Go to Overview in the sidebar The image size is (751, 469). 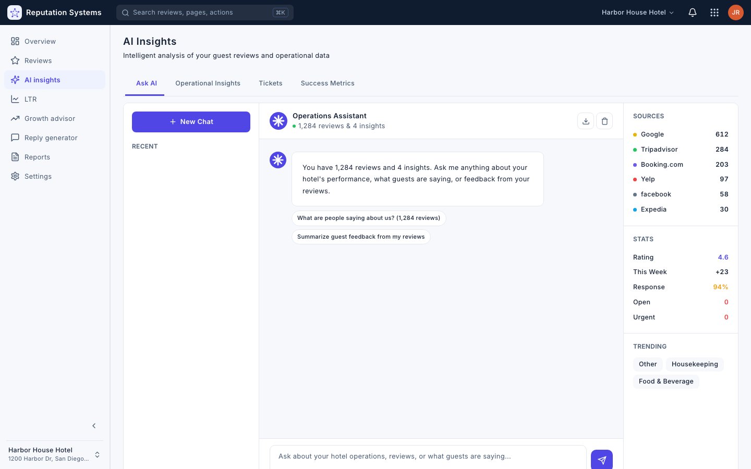click(x=55, y=41)
